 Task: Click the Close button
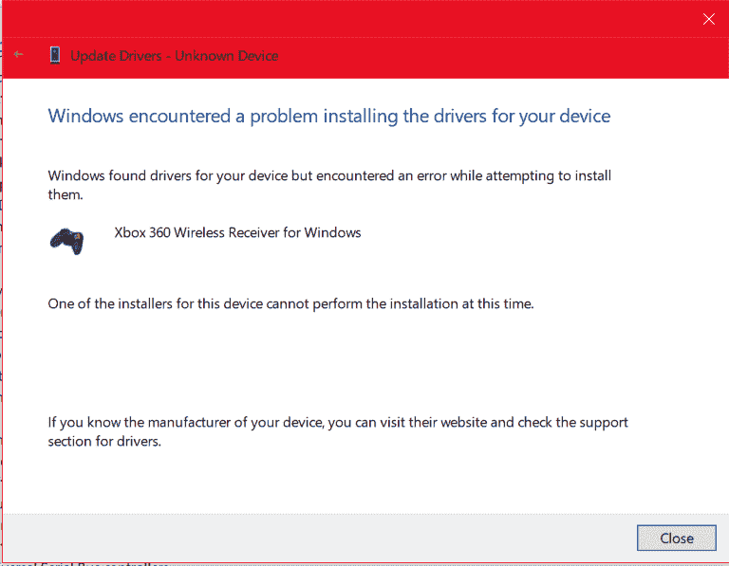point(676,538)
